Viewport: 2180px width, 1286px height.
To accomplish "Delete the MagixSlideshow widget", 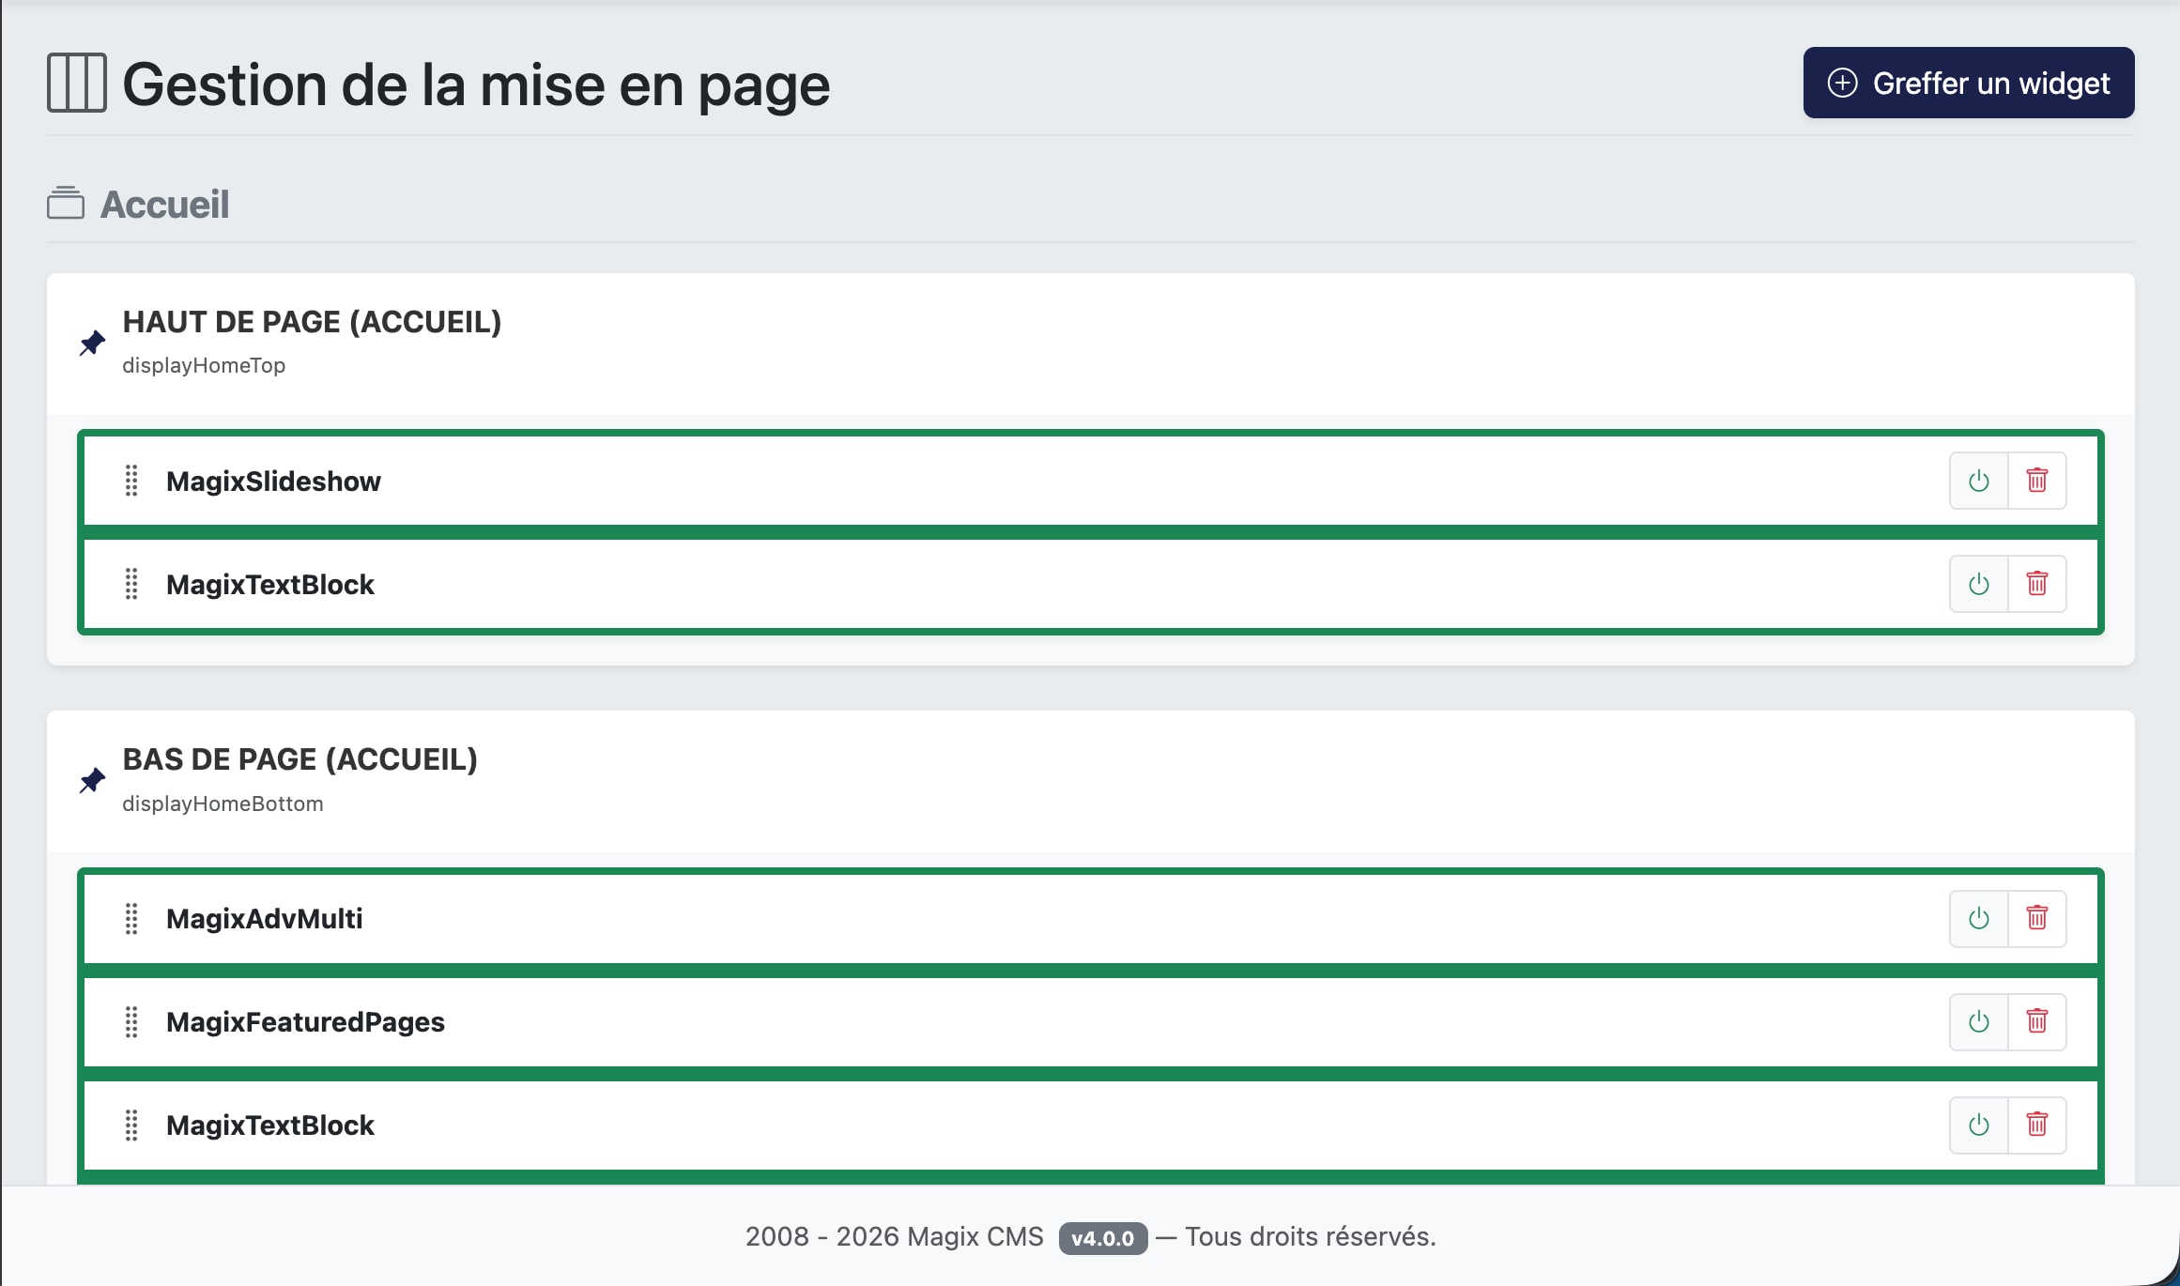I will [2036, 481].
